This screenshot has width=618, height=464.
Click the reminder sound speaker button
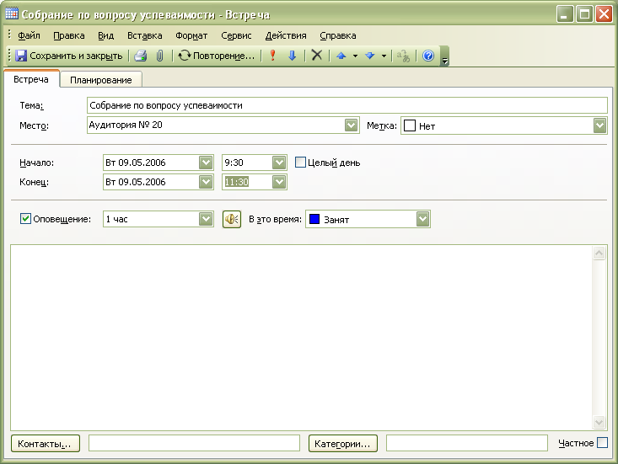(232, 219)
